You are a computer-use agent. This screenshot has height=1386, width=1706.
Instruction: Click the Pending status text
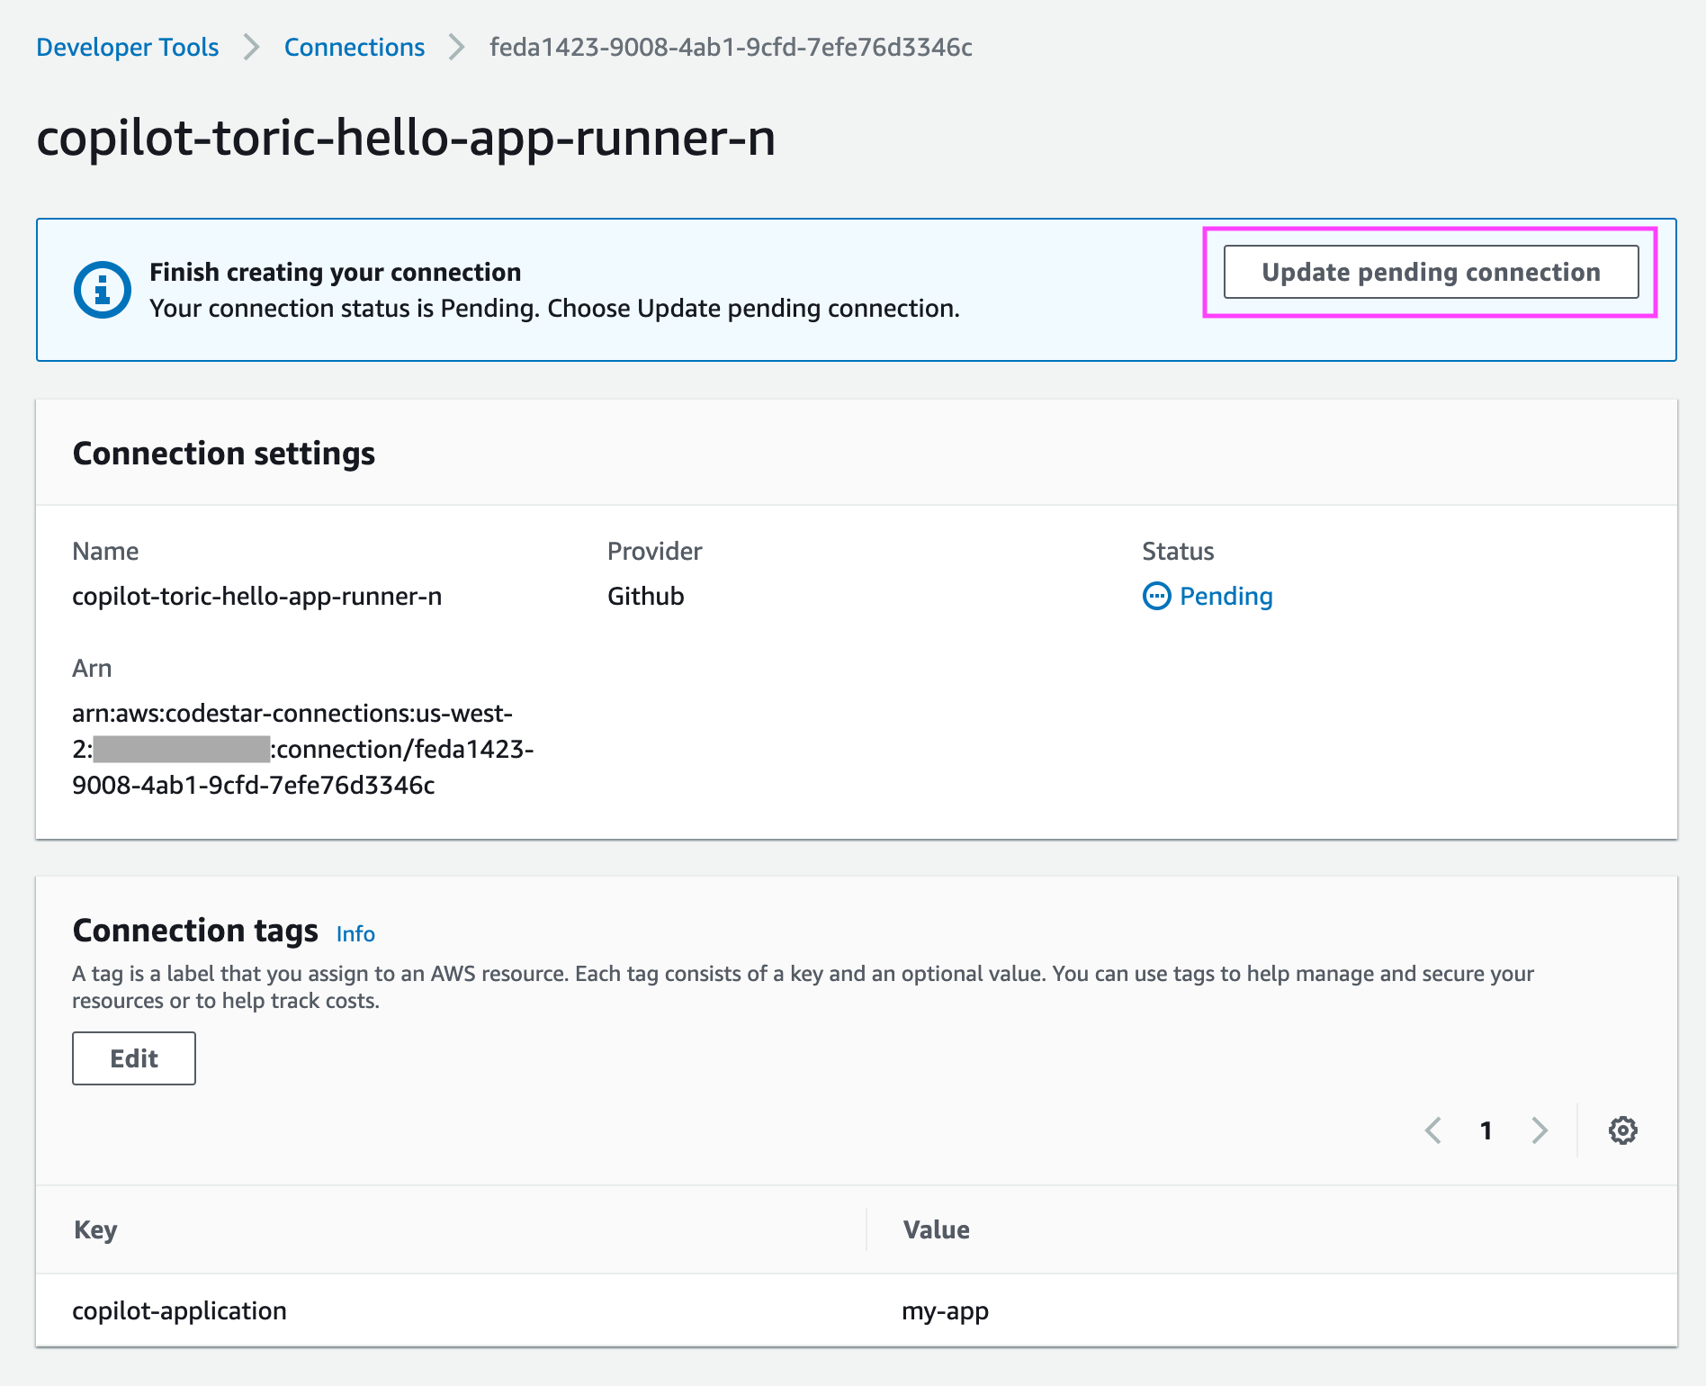click(1226, 596)
